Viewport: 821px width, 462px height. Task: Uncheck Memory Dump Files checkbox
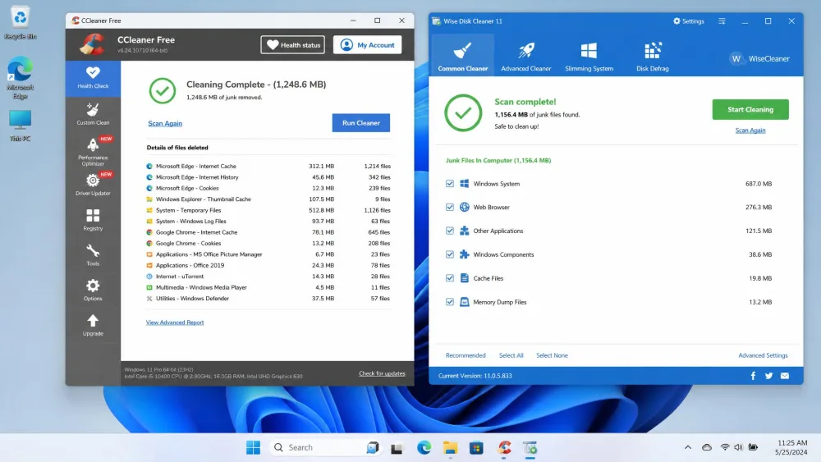click(x=450, y=302)
